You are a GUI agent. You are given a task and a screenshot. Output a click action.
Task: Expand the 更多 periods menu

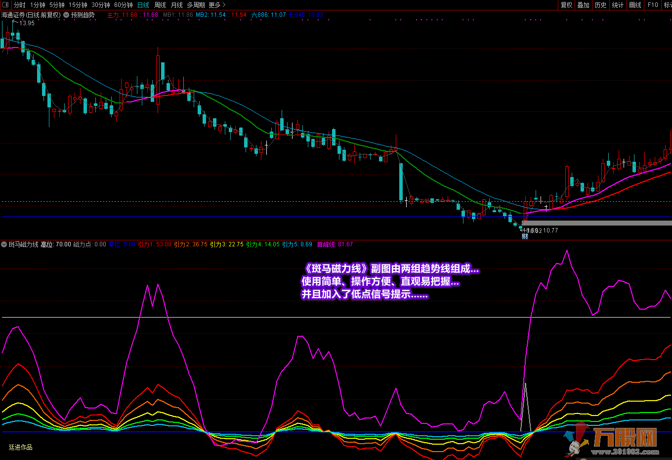pos(217,5)
